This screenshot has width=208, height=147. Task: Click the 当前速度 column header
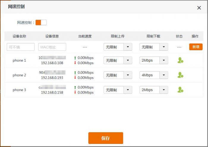click(85, 36)
